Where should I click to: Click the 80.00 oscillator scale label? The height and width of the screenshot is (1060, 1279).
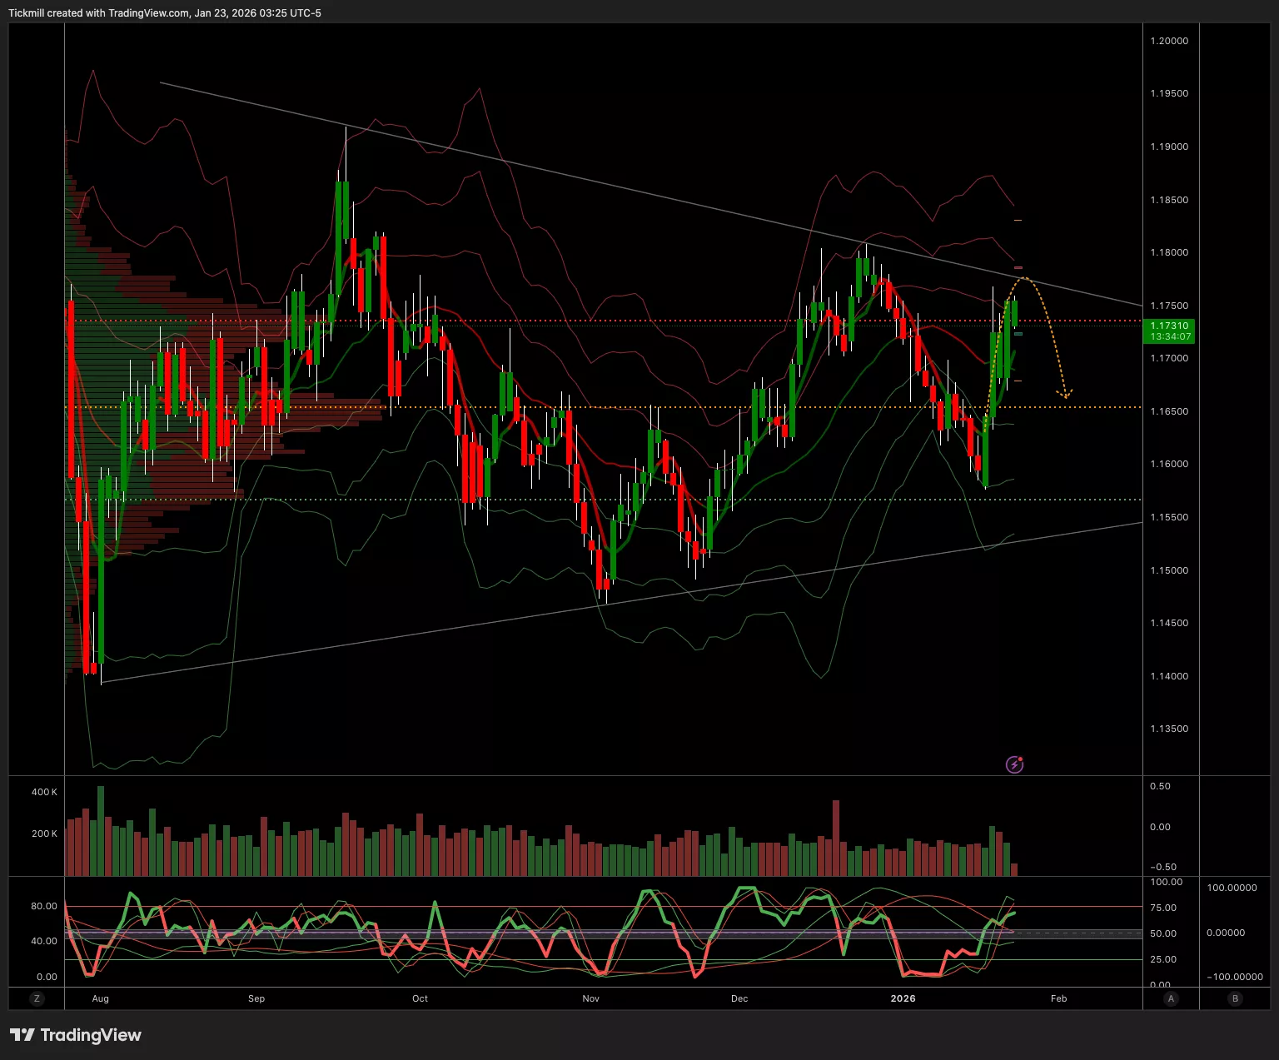click(44, 906)
